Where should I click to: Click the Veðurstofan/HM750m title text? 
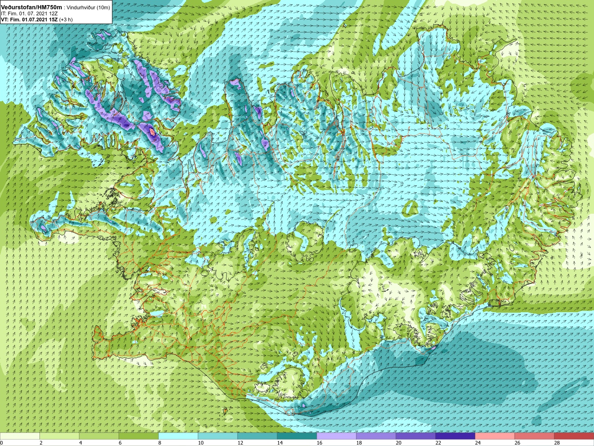tap(32, 7)
